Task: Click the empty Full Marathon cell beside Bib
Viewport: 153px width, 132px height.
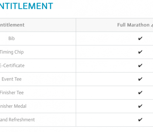Action: coord(114,38)
